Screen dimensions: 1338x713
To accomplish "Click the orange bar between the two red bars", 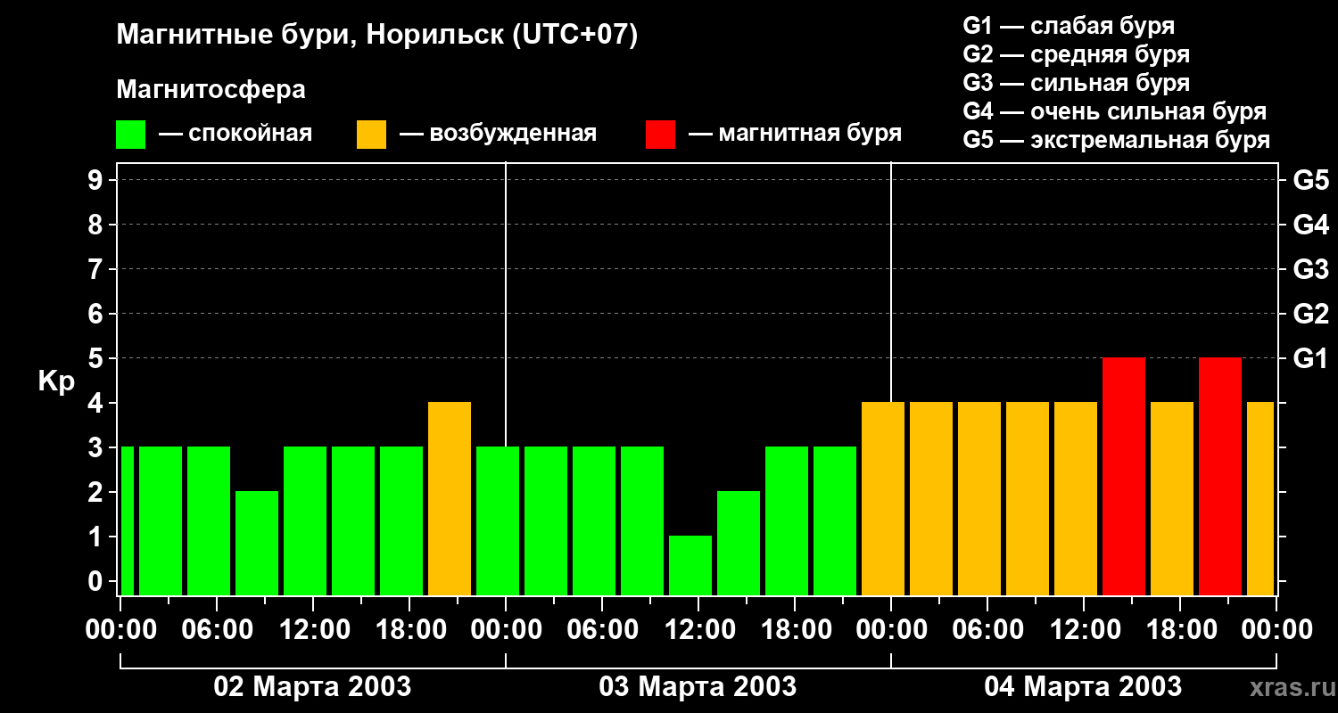I will tap(1172, 498).
